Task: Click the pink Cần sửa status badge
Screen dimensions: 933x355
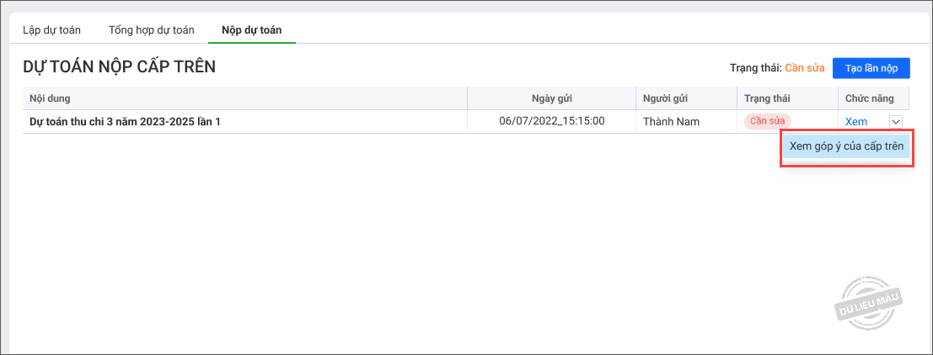Action: point(767,121)
